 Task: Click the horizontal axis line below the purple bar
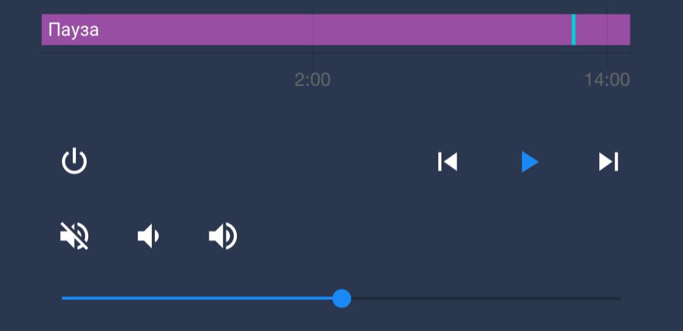(x=336, y=53)
